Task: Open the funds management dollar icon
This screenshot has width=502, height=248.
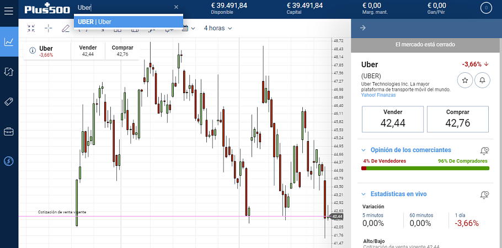Action: (9, 161)
